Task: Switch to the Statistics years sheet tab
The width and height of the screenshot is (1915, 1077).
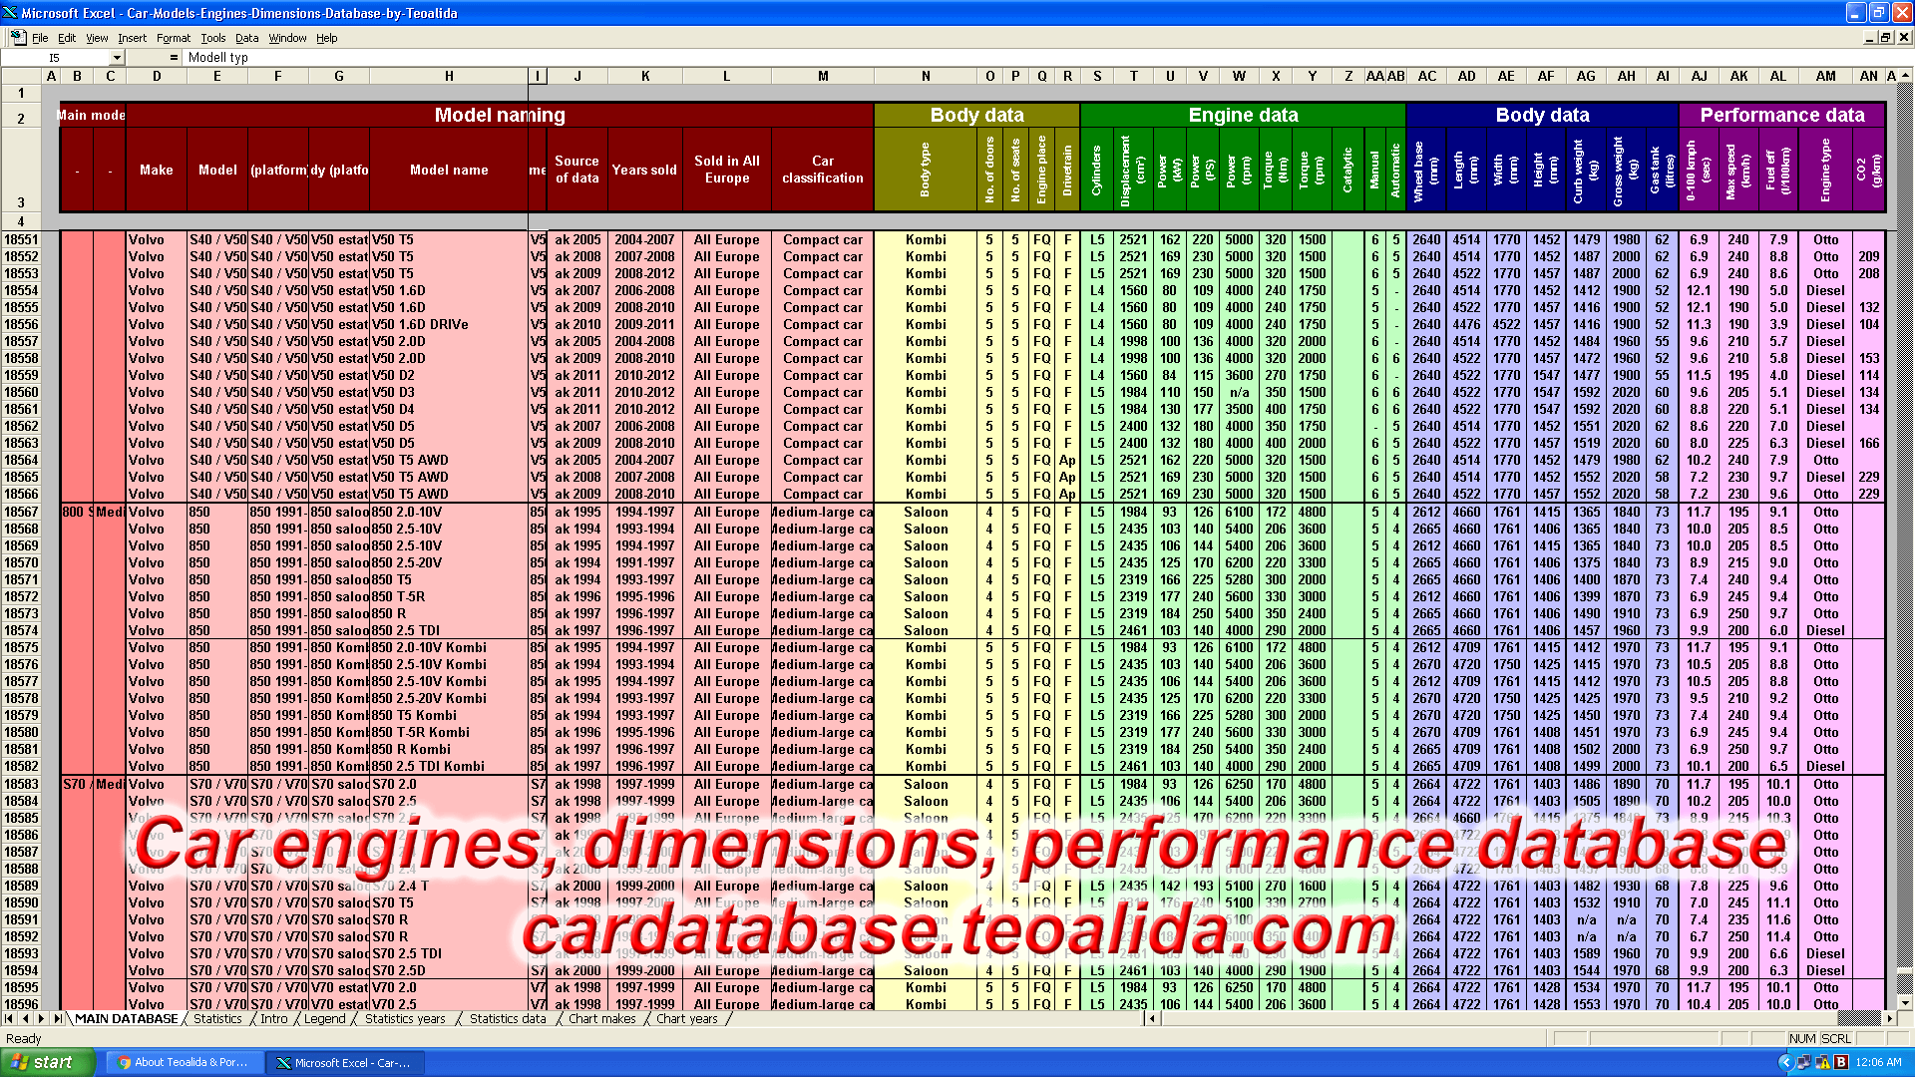Action: pyautogui.click(x=405, y=1018)
